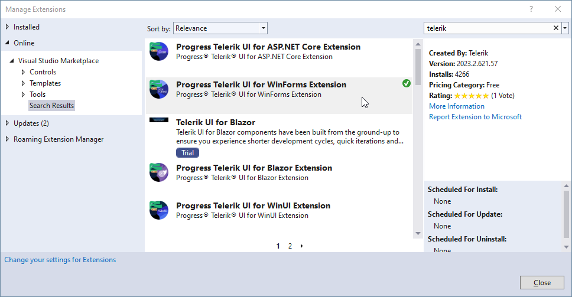This screenshot has width=572, height=297.
Task: Click results list scroll up arrow
Action: coord(418,44)
